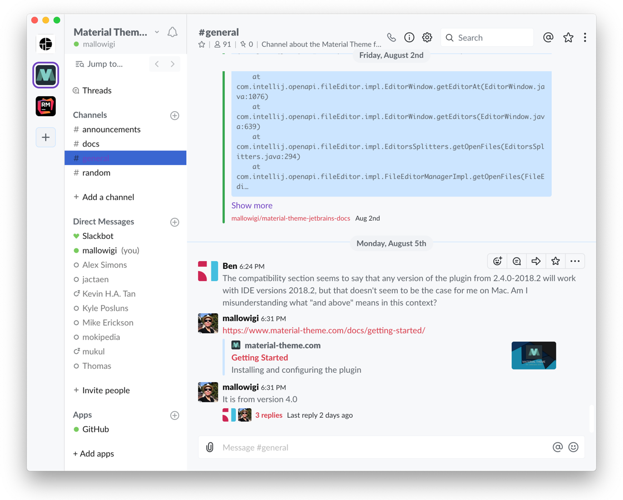623x500 pixels.
Task: Start a thread on Ben's message
Action: [x=517, y=261]
